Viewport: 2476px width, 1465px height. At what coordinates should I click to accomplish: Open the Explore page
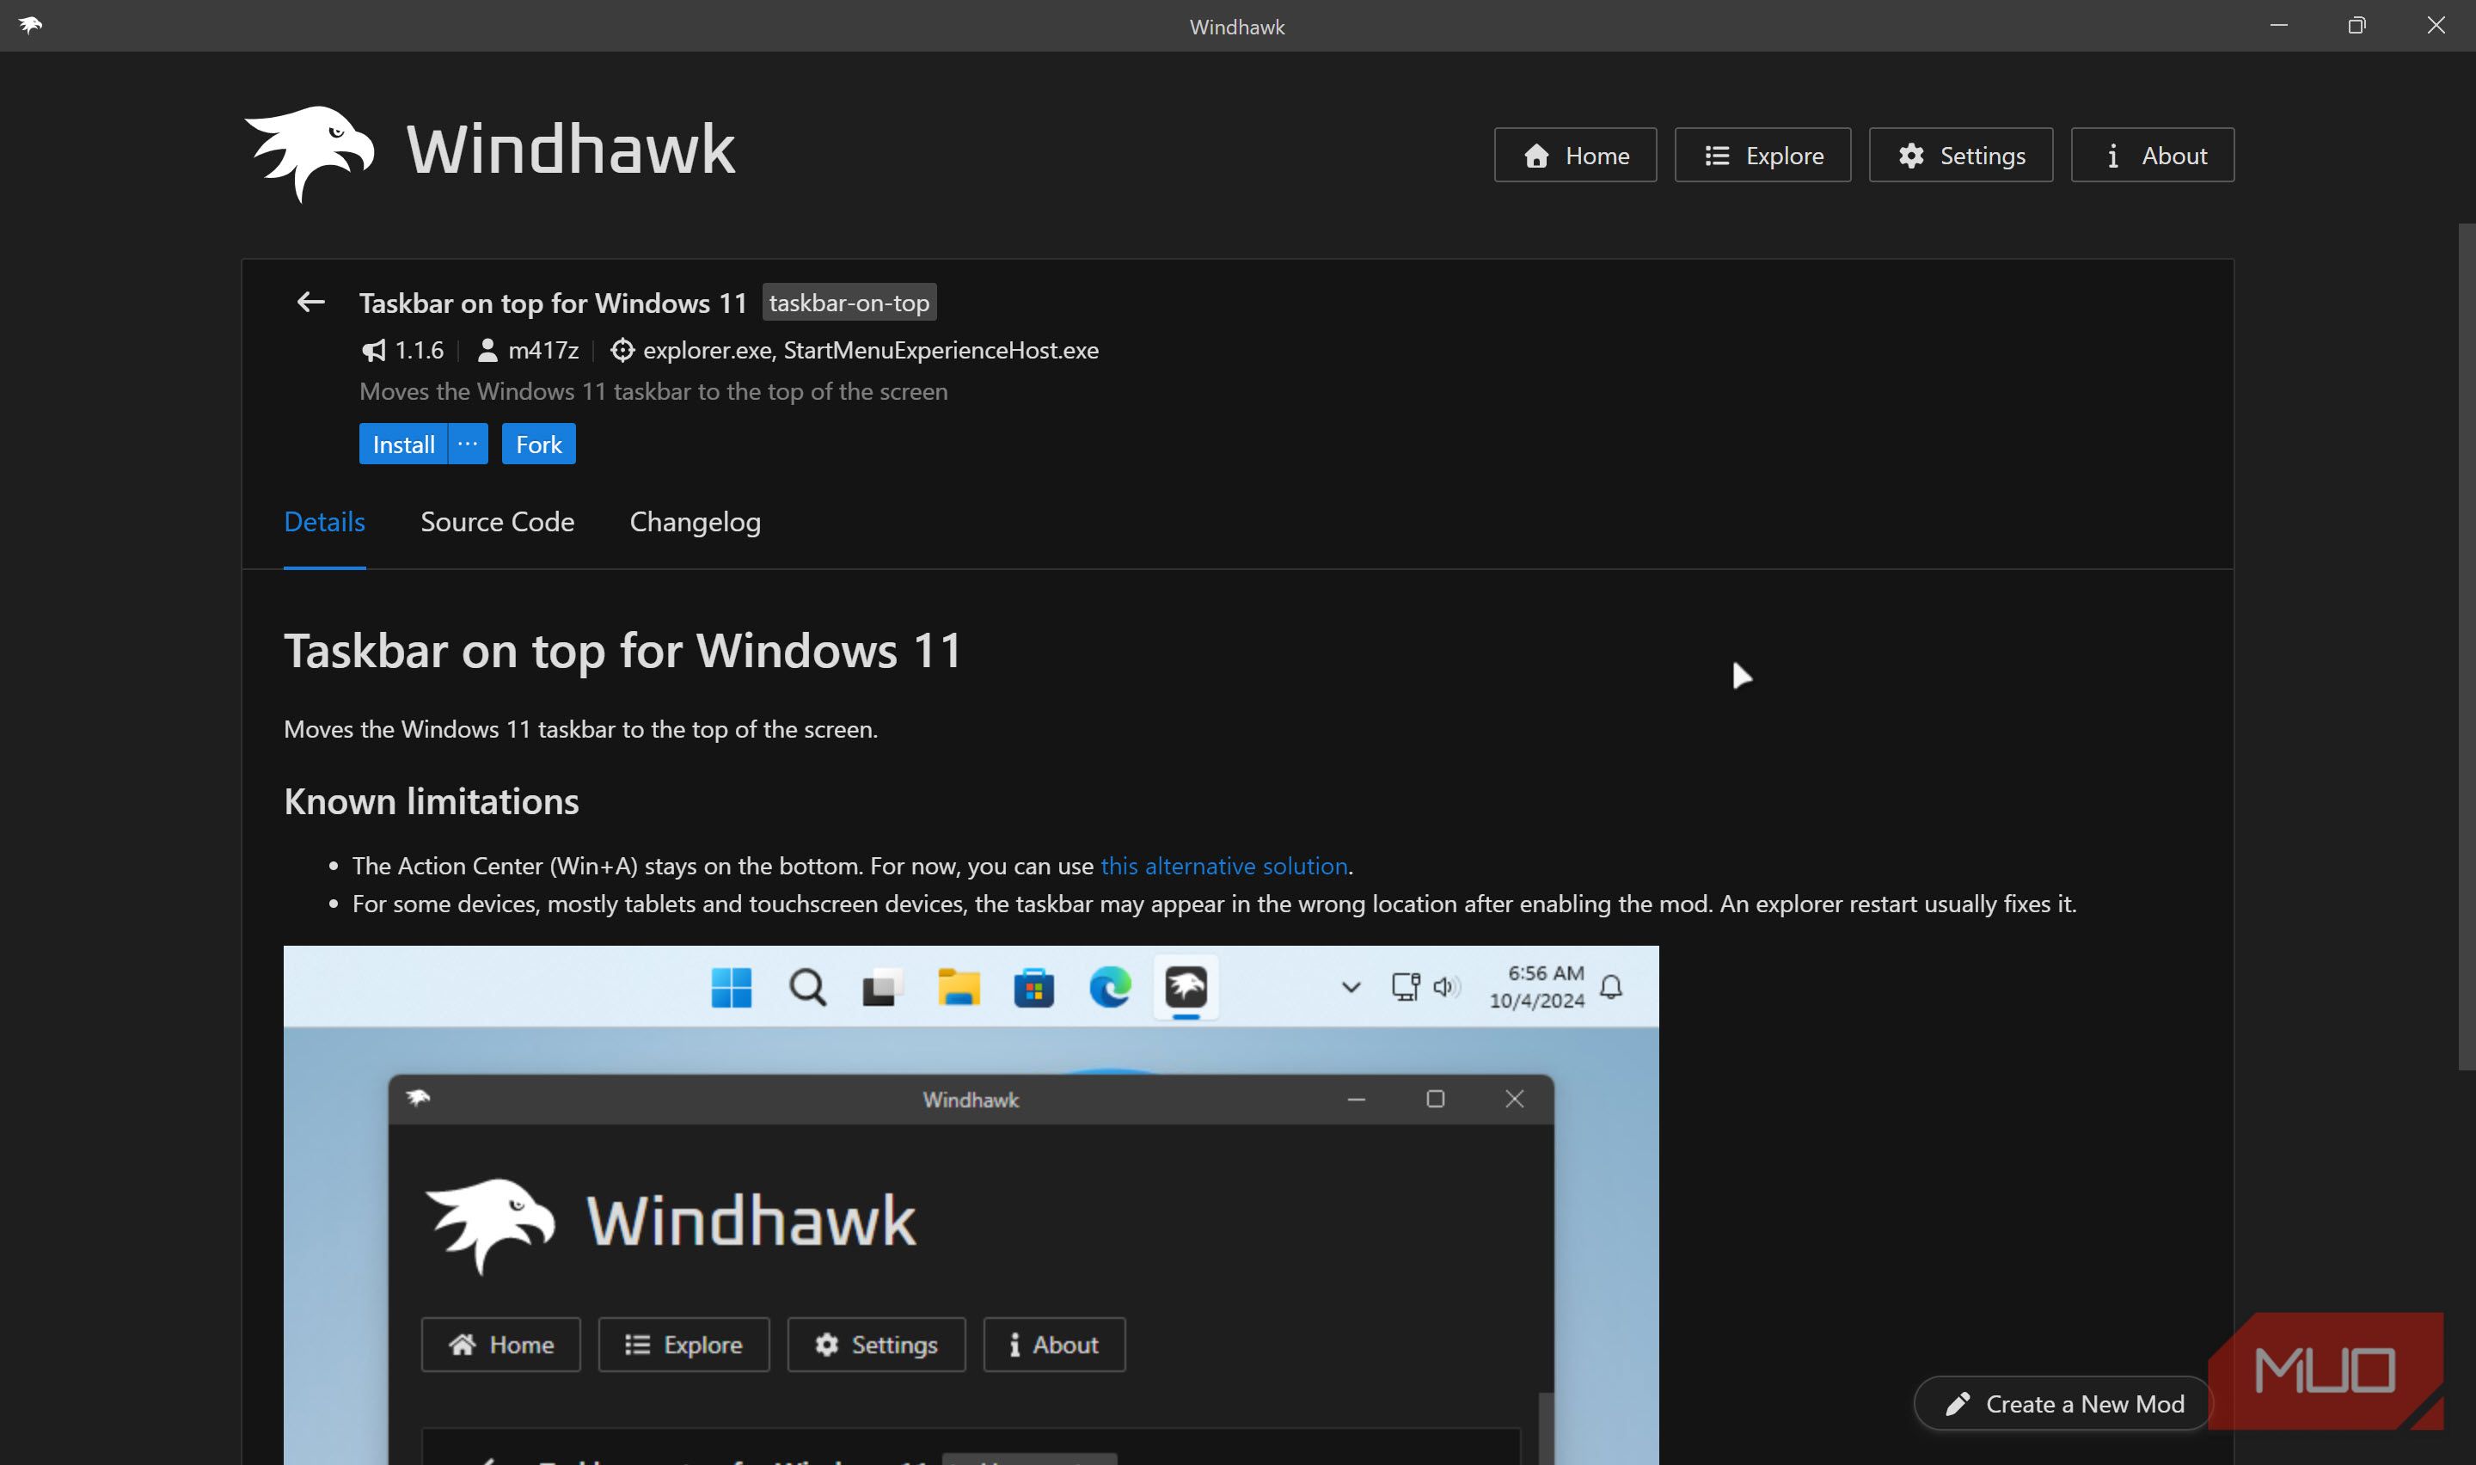(1762, 155)
